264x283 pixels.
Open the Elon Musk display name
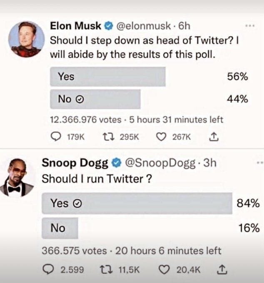point(75,26)
